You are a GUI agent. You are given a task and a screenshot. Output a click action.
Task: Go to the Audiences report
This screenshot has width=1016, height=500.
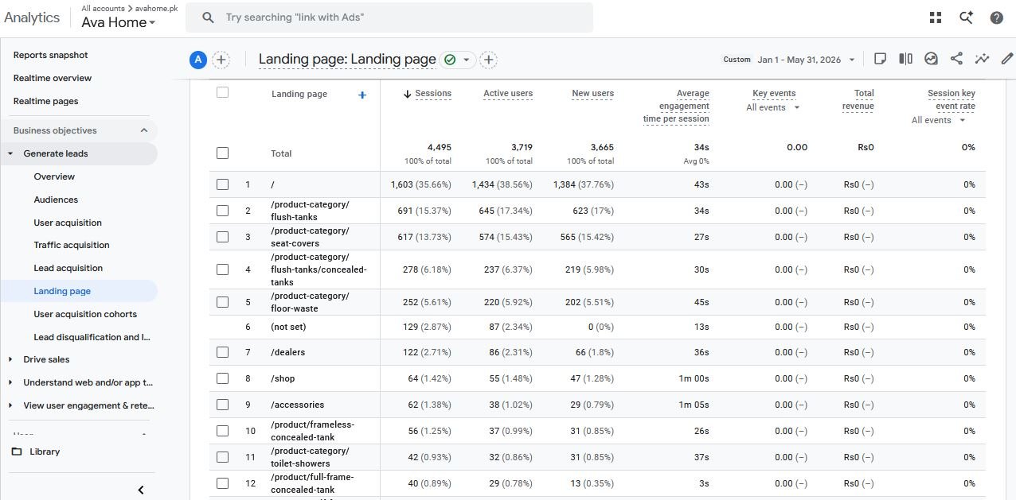56,200
